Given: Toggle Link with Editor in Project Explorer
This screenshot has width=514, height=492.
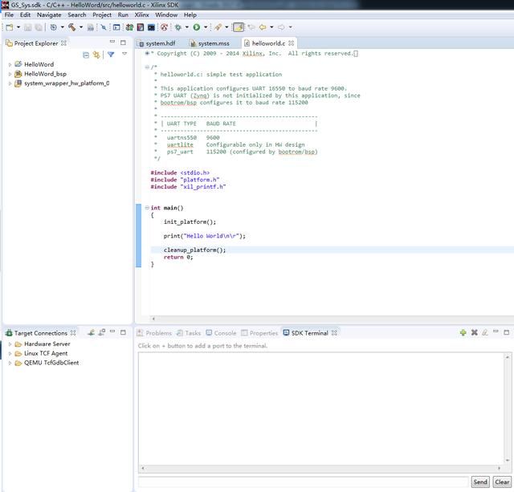Looking at the screenshot, I should (x=96, y=55).
